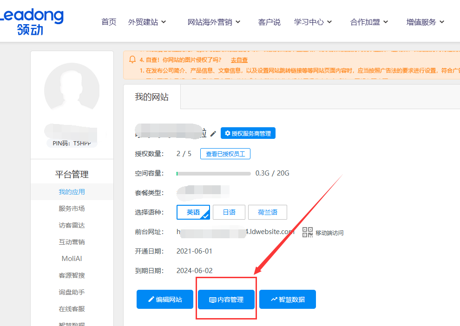Open 内容管理 button
The width and height of the screenshot is (460, 326).
[226, 300]
